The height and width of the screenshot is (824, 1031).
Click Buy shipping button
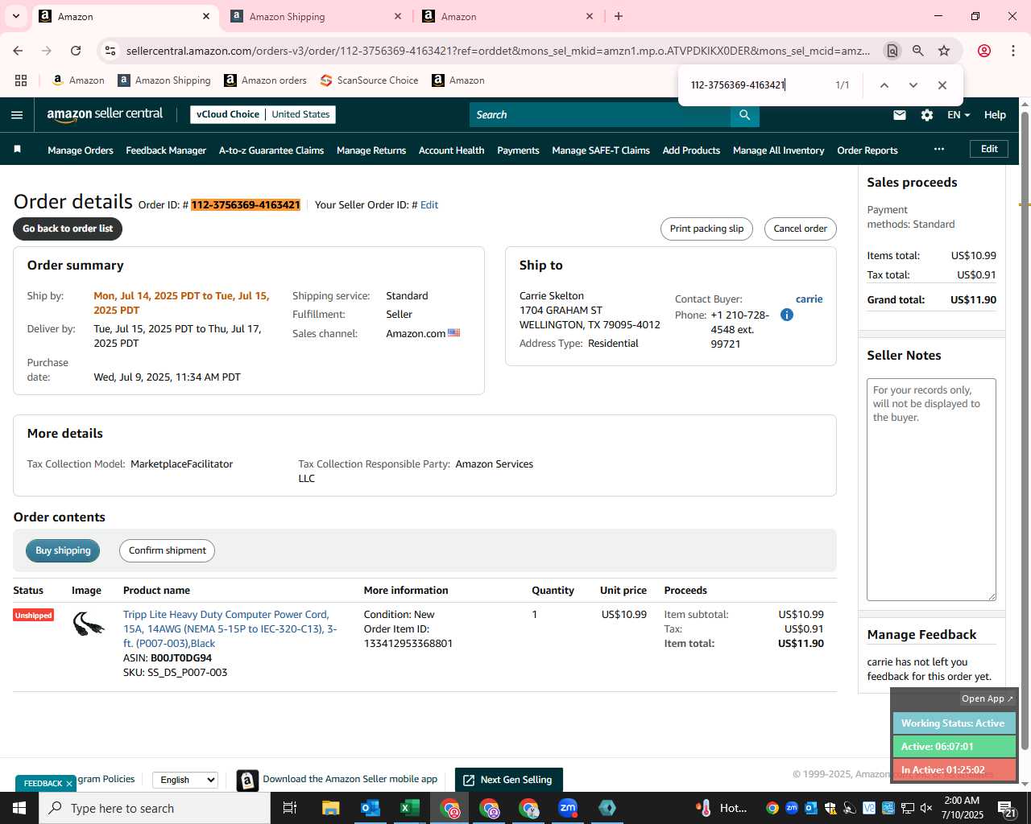click(63, 550)
